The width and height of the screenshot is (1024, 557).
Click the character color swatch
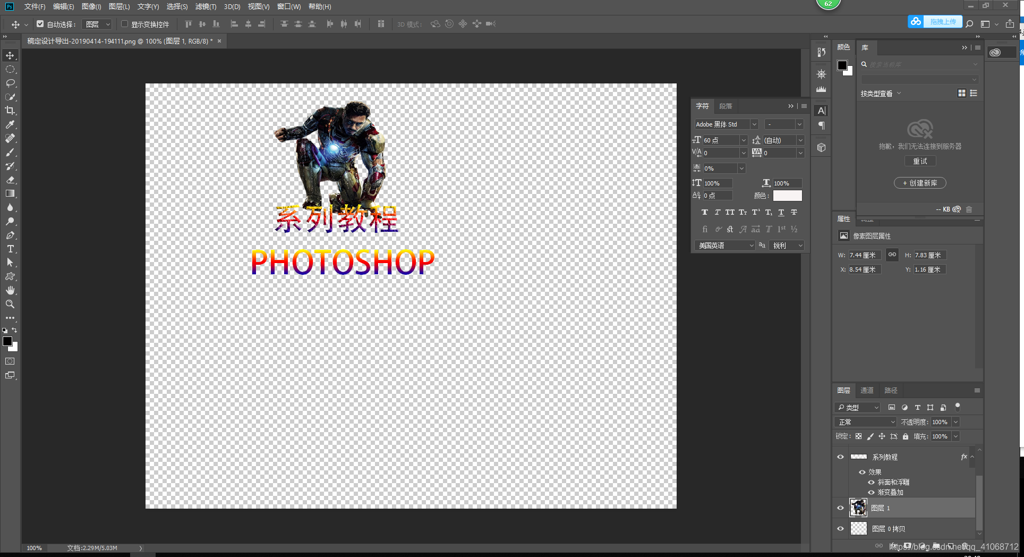(x=787, y=196)
